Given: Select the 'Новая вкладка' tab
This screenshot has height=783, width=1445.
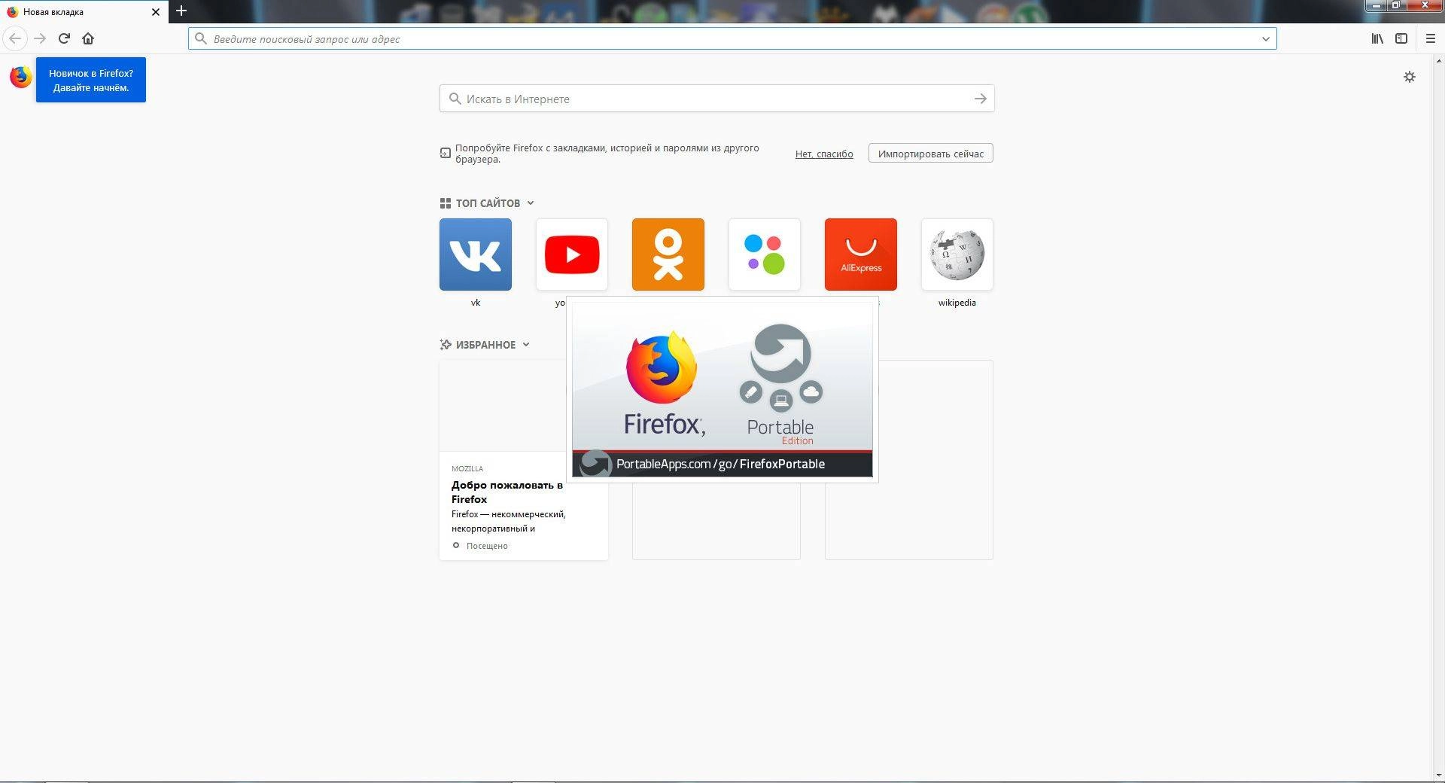Looking at the screenshot, I should coord(84,12).
